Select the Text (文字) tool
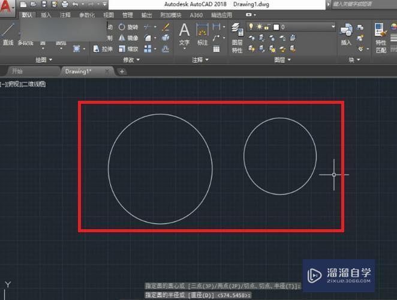397x300 pixels. (x=184, y=34)
